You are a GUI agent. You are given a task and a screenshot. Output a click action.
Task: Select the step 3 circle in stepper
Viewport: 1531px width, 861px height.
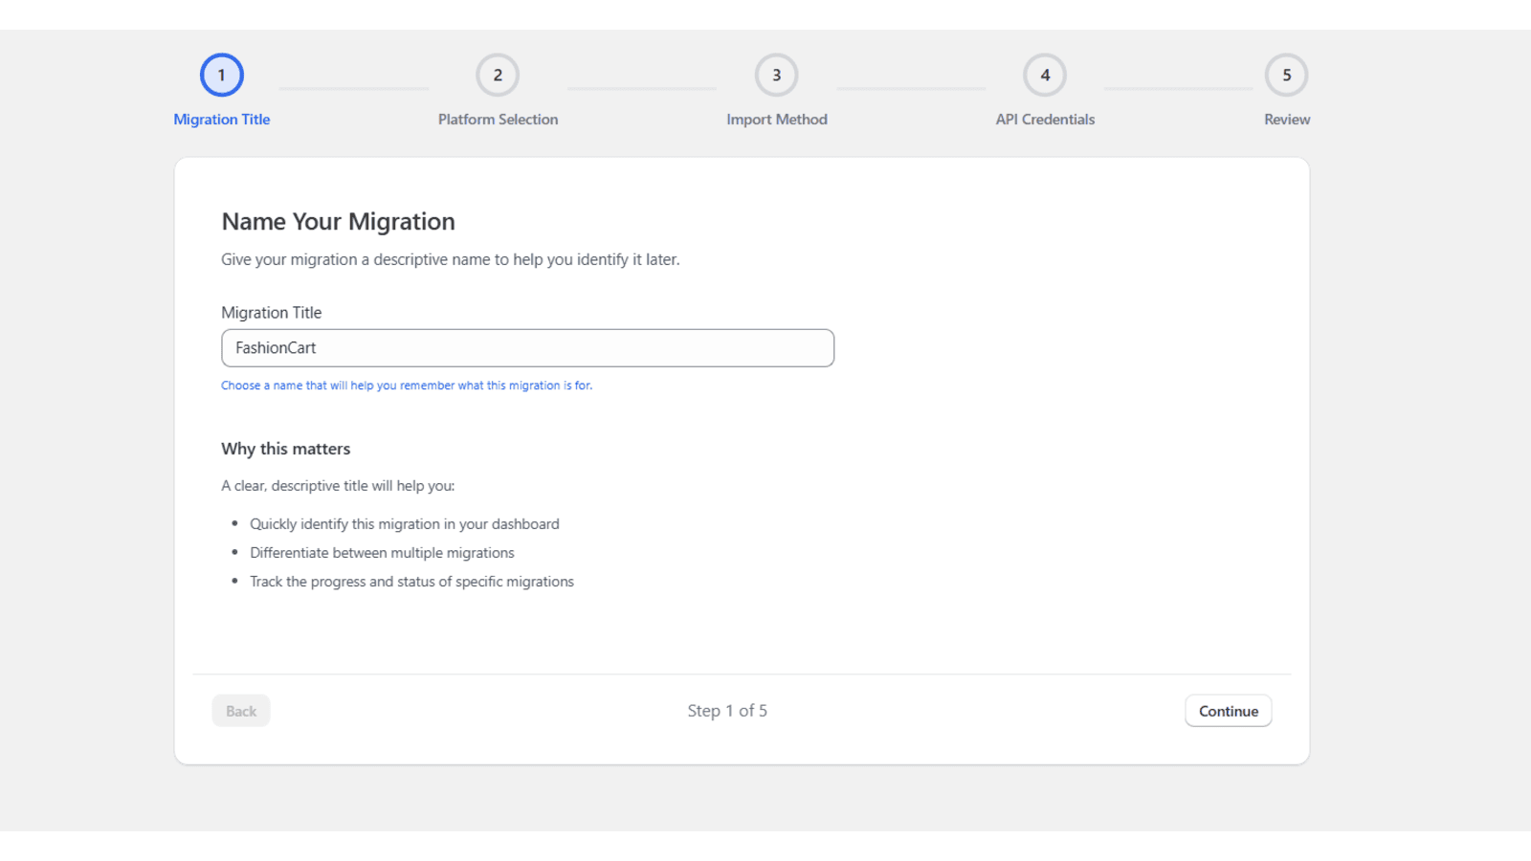click(x=776, y=75)
